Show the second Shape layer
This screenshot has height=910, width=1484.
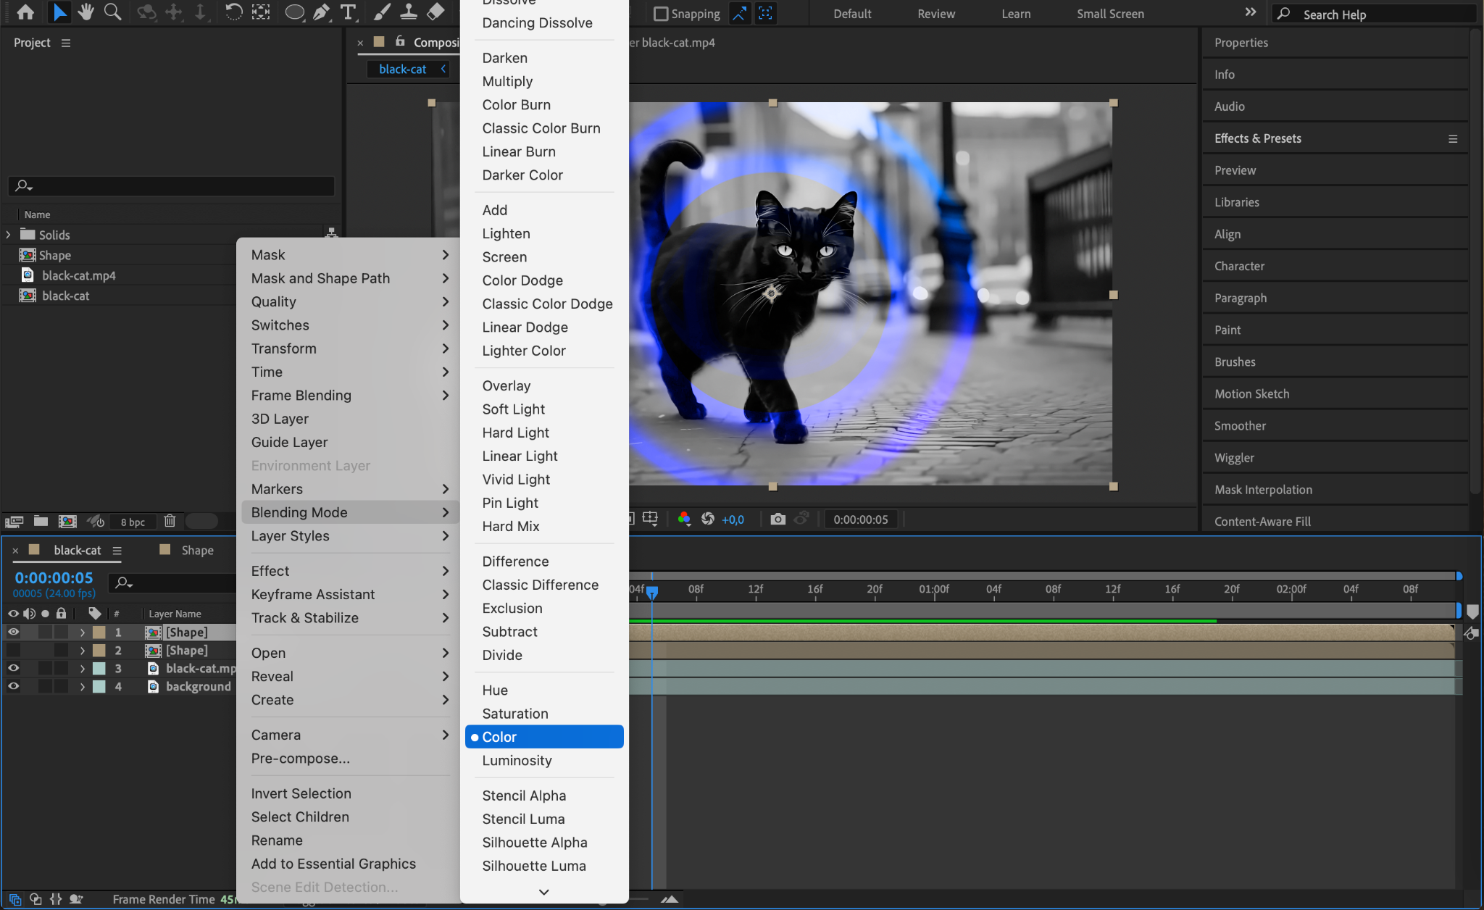13,651
